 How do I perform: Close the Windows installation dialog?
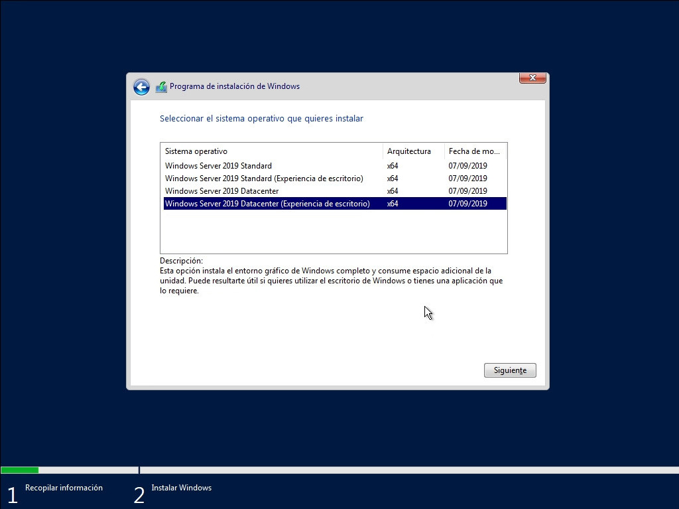pos(532,78)
